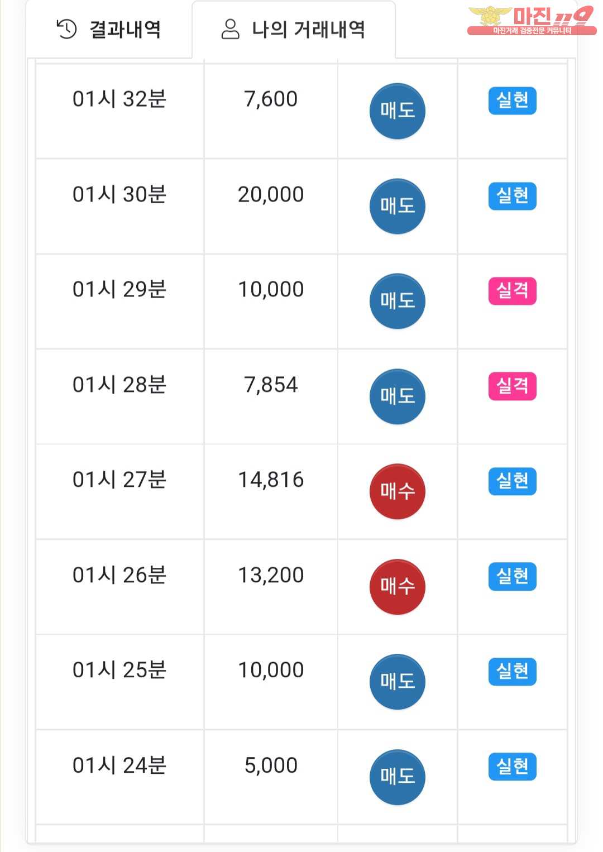Image resolution: width=603 pixels, height=852 pixels.
Task: Click 매도 circle for 01시 29분
Action: [398, 301]
